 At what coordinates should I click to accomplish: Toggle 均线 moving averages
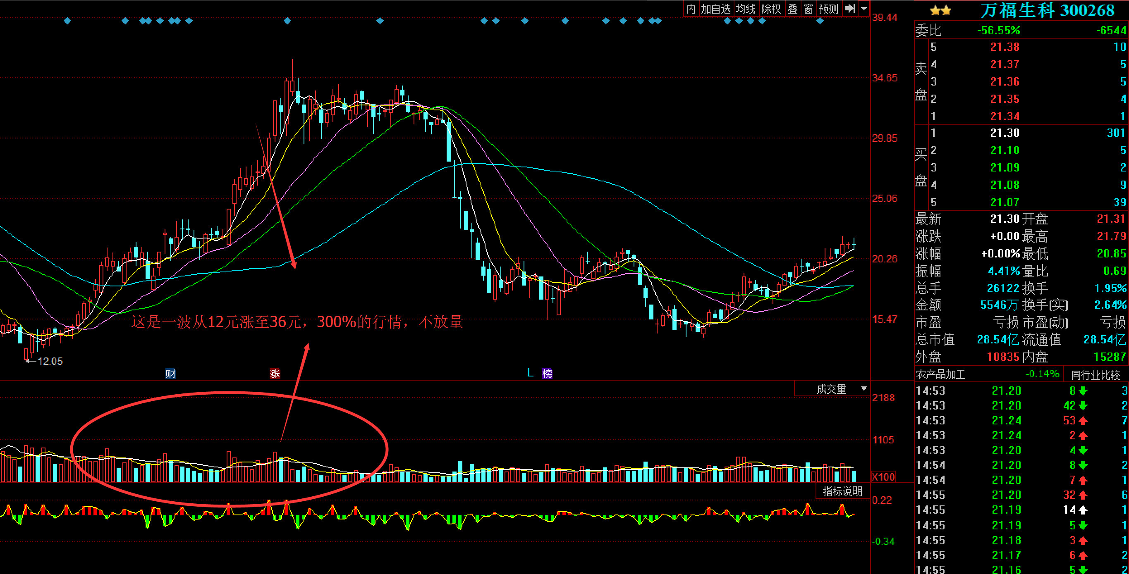(746, 9)
